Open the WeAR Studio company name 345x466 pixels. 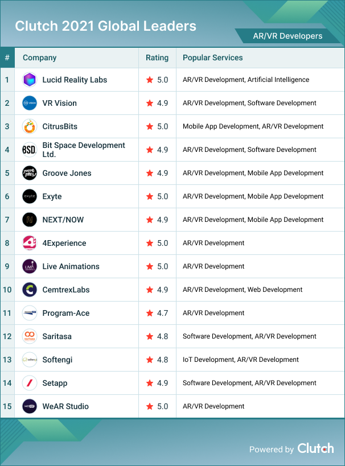[65, 406]
